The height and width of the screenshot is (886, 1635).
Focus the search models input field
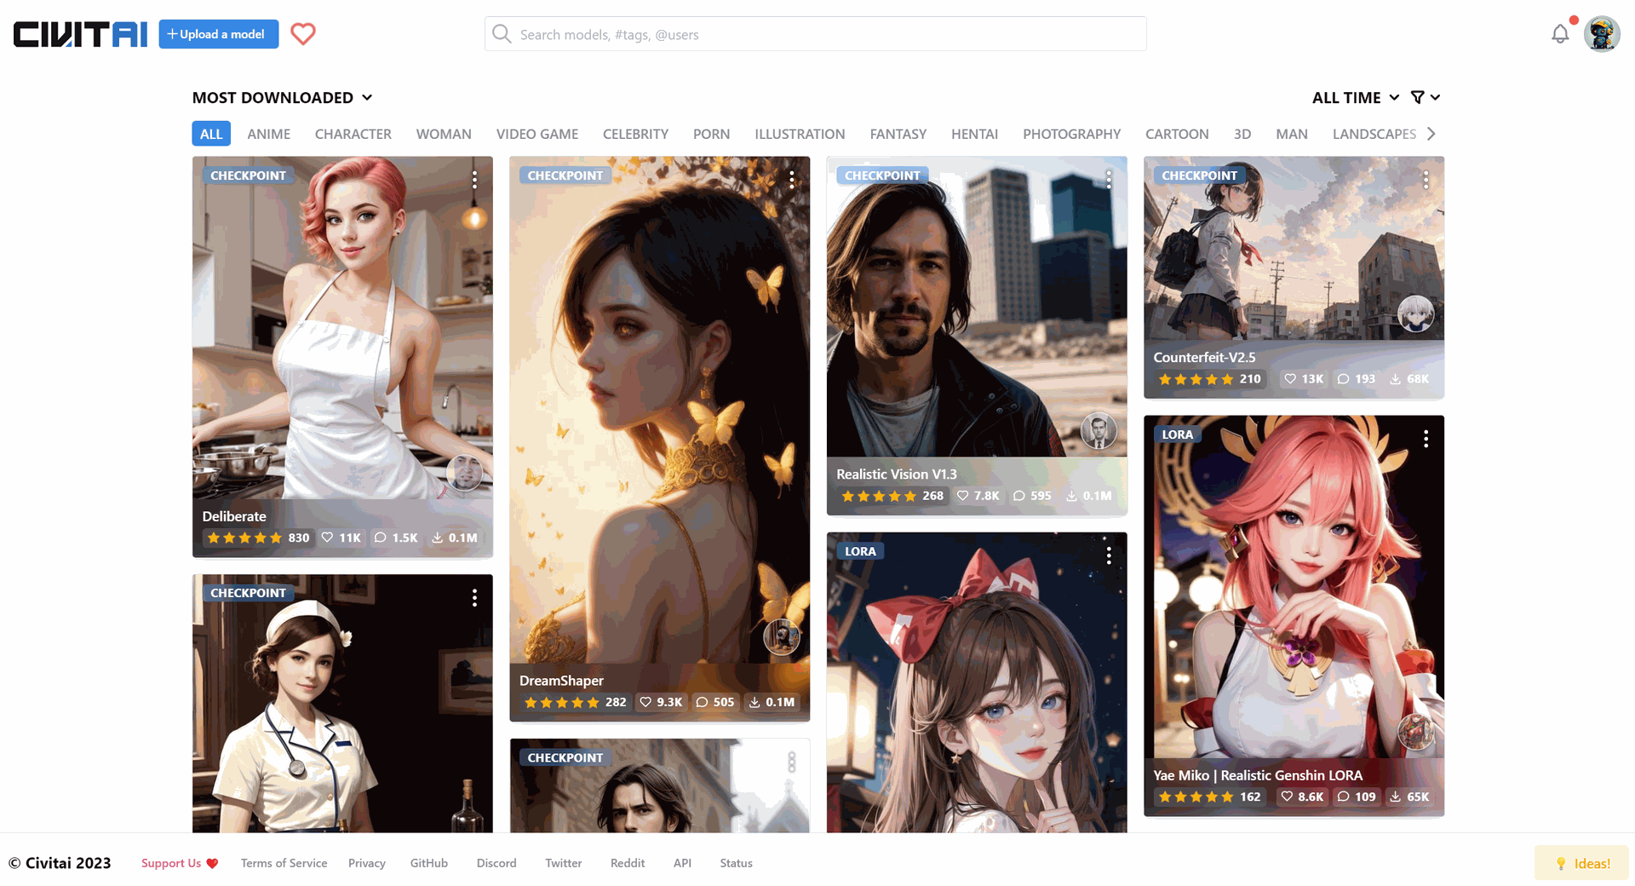815,34
